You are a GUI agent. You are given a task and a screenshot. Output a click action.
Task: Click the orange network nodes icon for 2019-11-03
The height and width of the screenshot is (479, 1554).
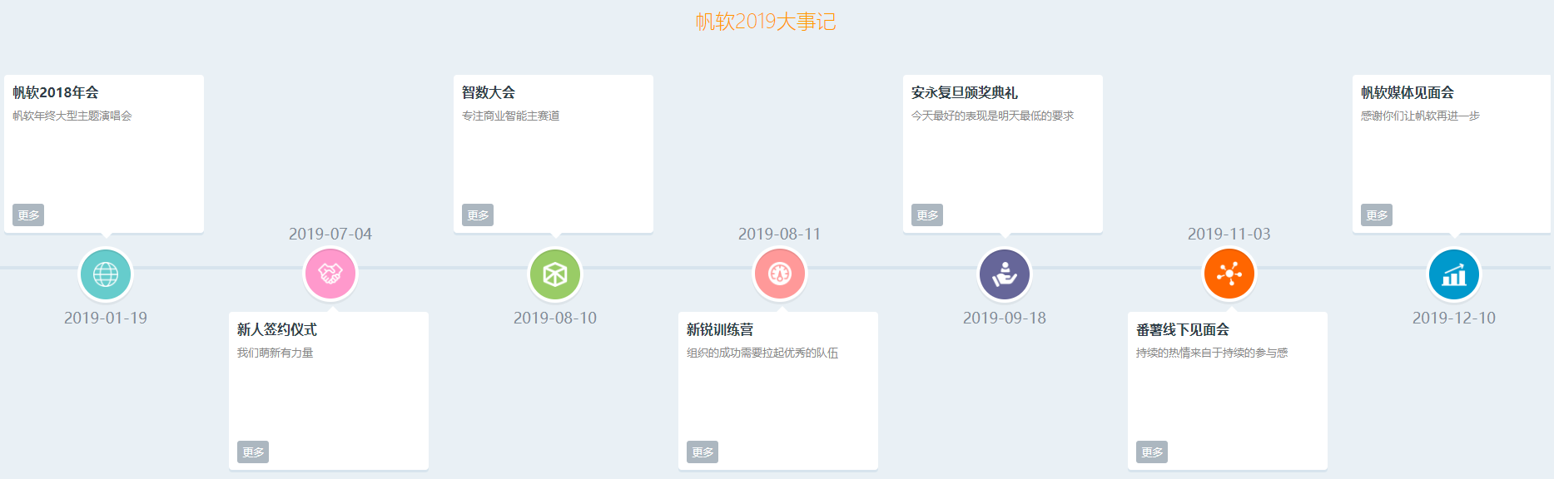click(x=1229, y=274)
